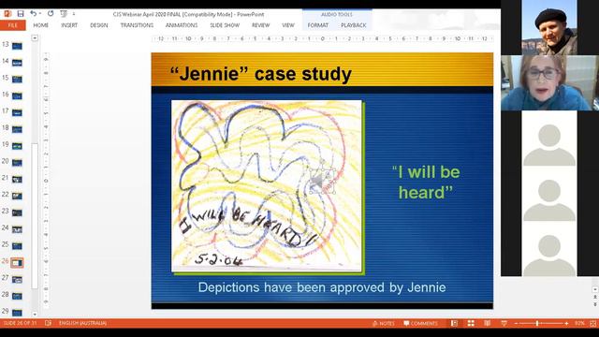Switch to the INSERT ribbon tab
599x337 pixels.
pyautogui.click(x=69, y=25)
